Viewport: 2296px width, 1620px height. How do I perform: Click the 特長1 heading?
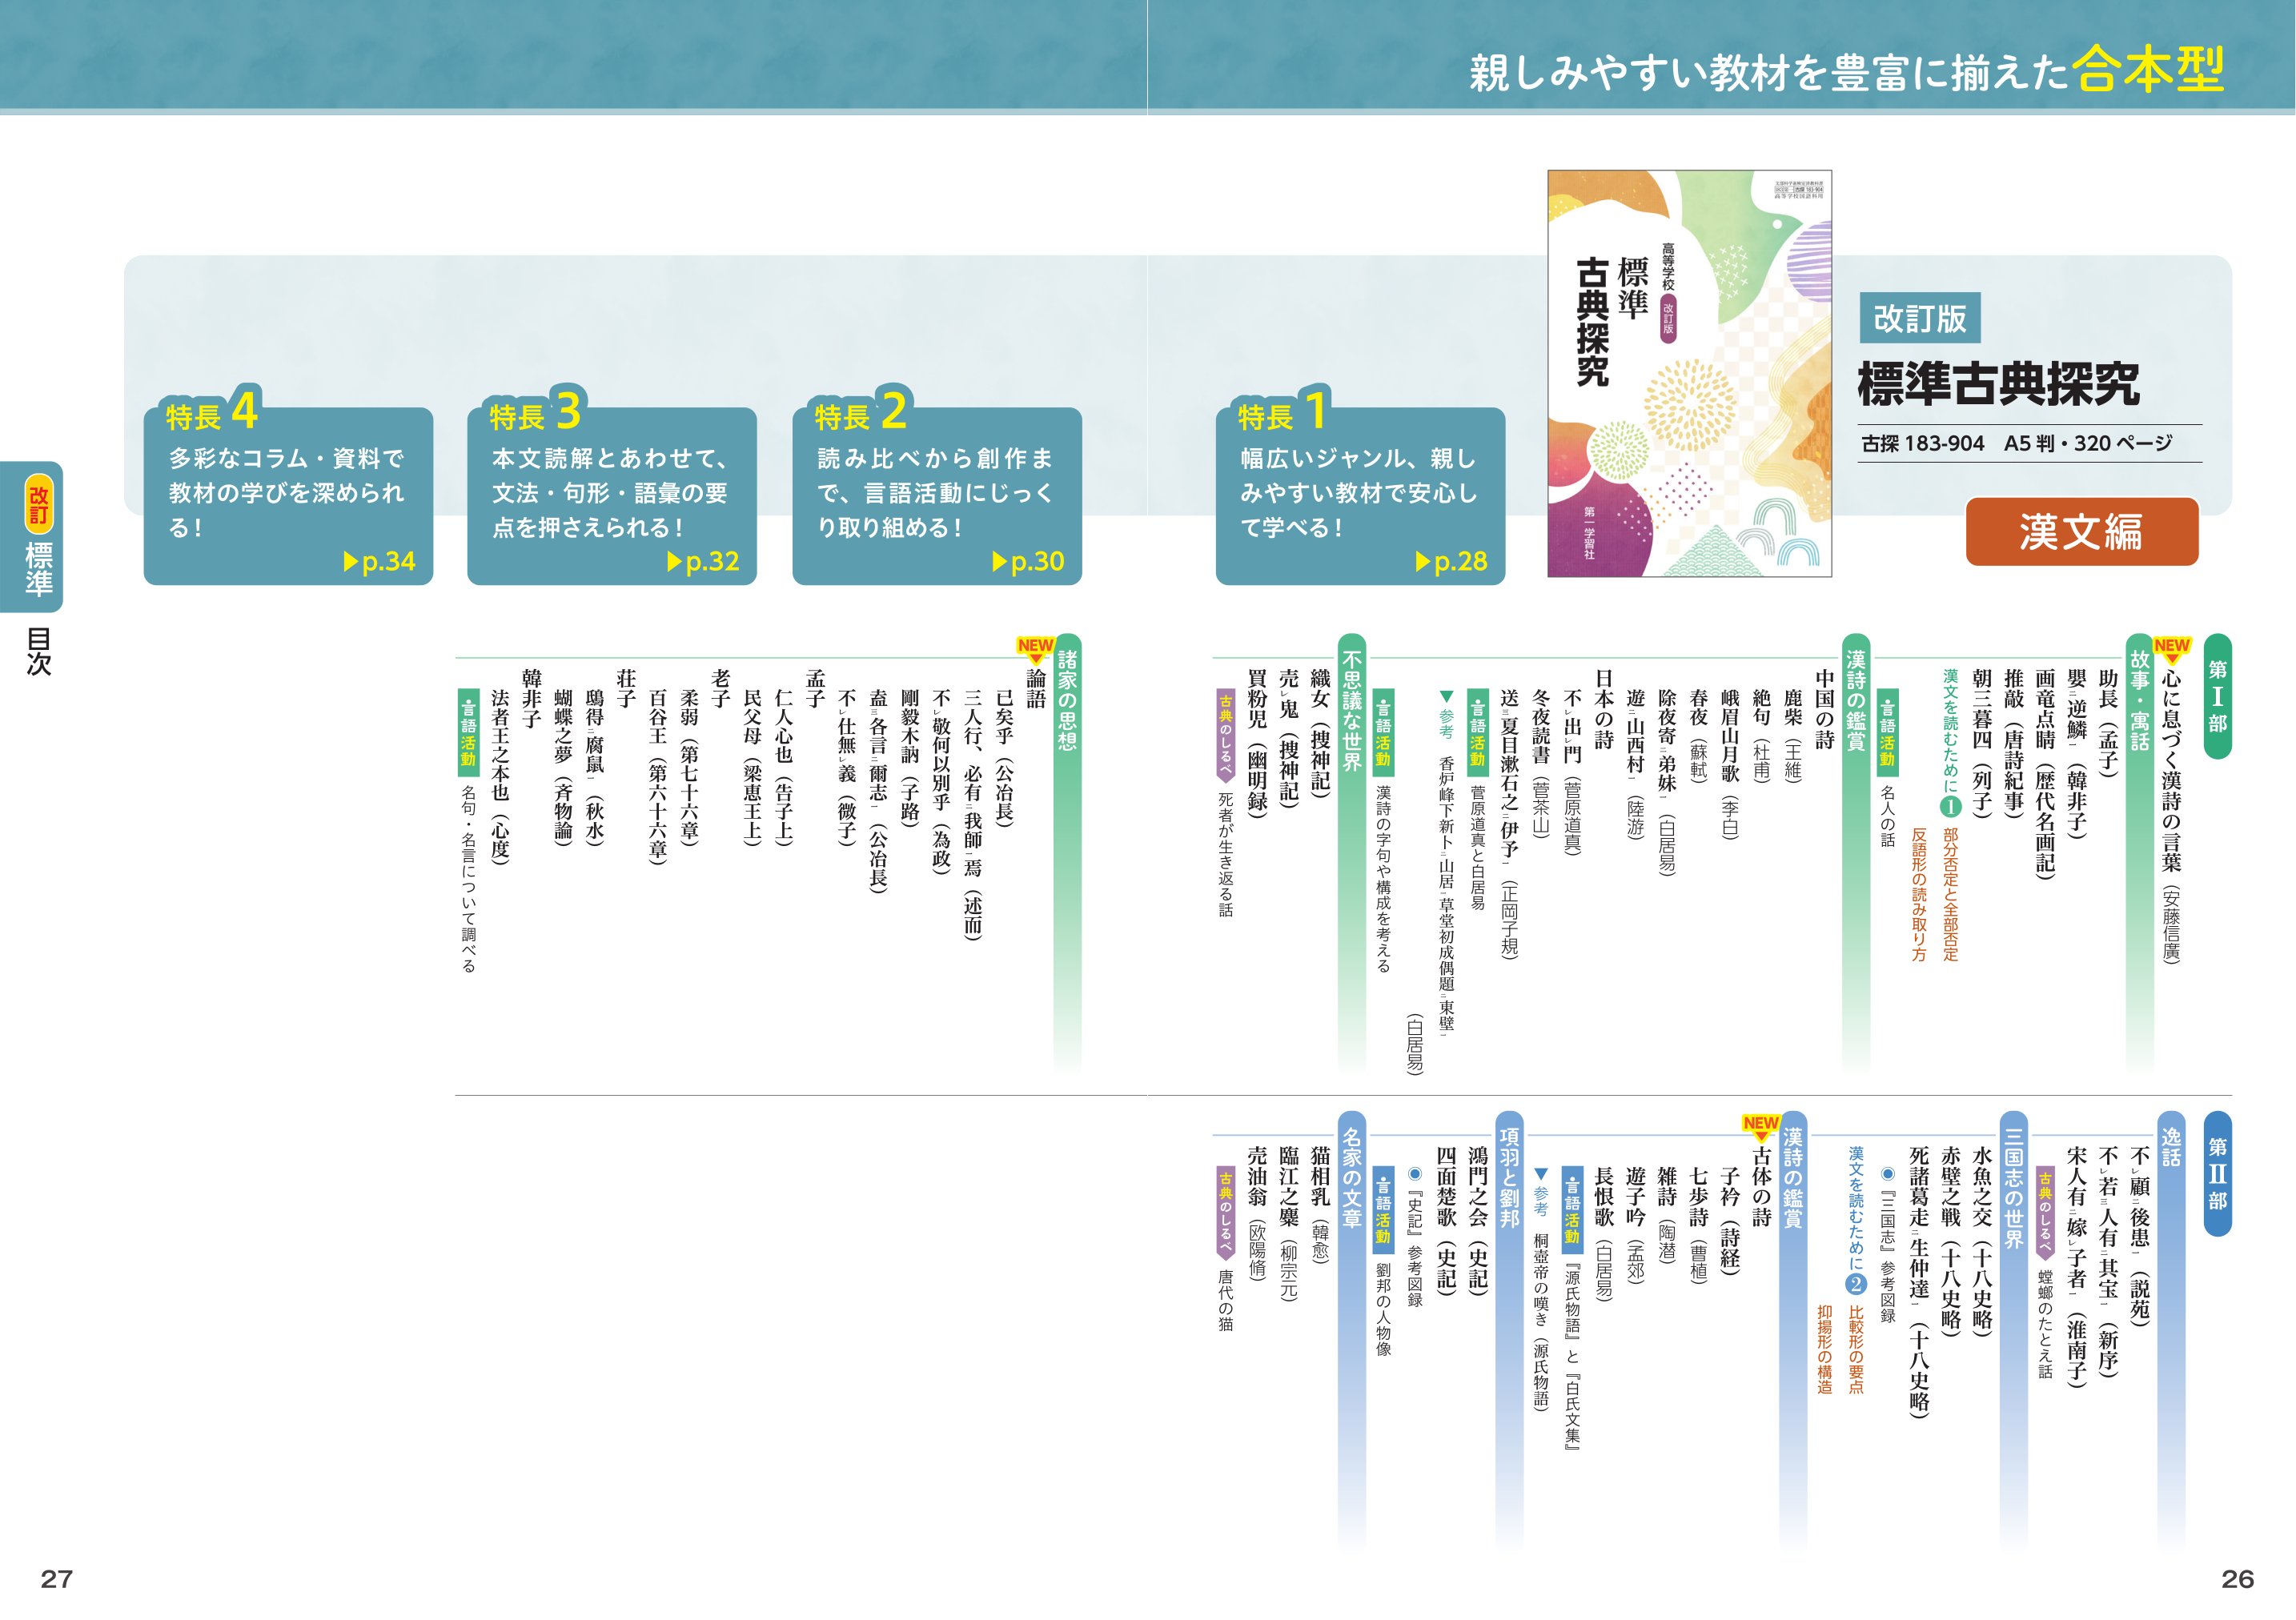pos(1283,411)
